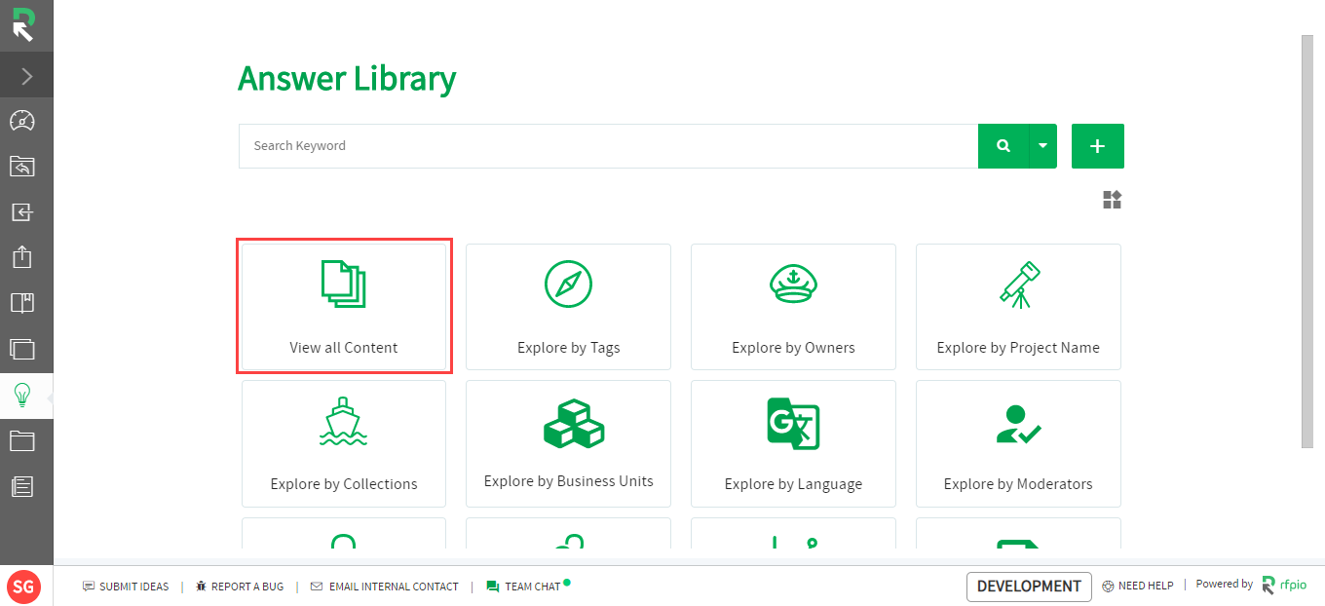Click the Answer Library page heading
1325x606 pixels.
click(347, 79)
